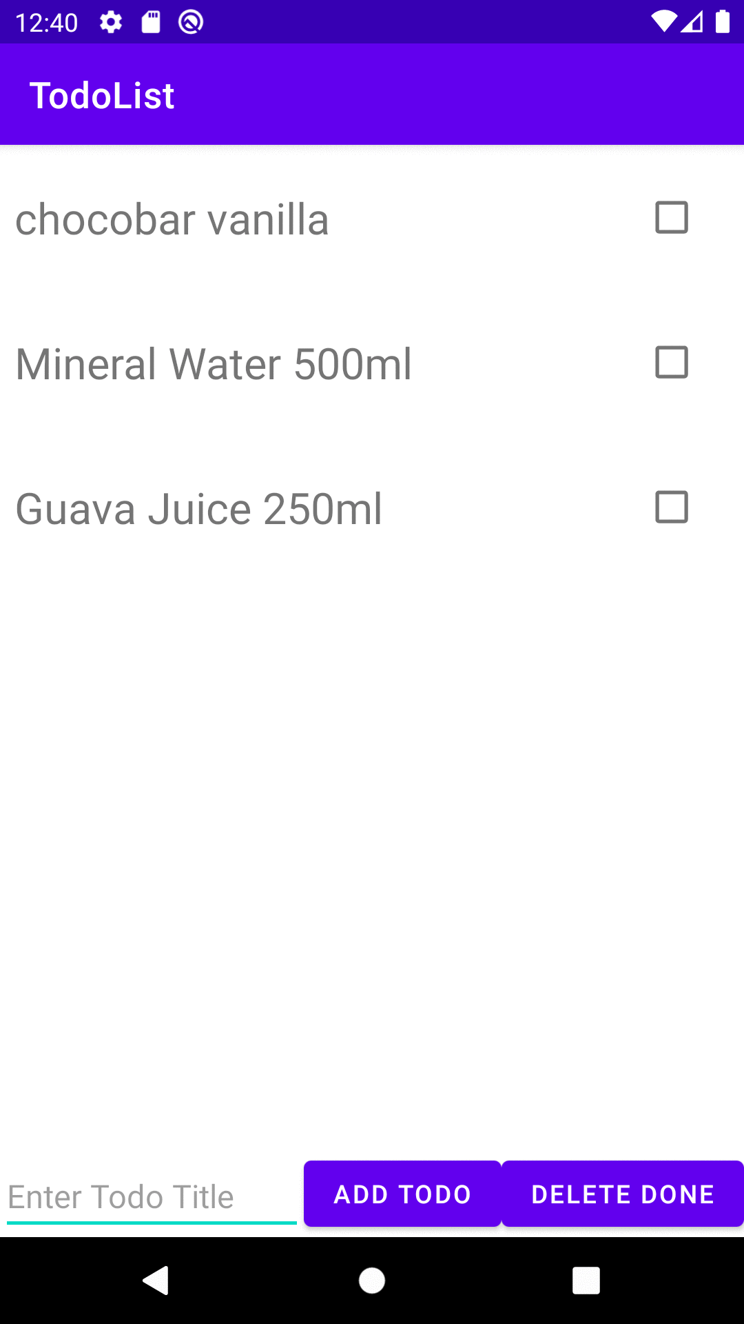Select the Mineral Water 500ml item text
The width and height of the screenshot is (744, 1324).
tap(214, 364)
